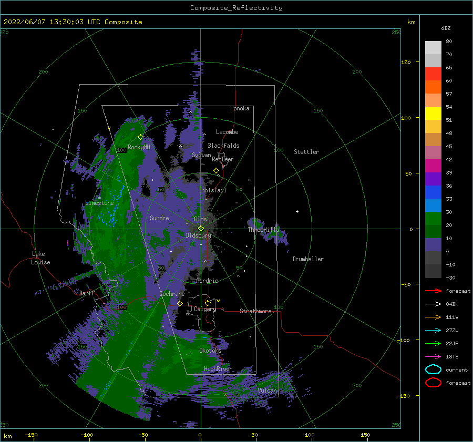Click the Blackfalds label
Image resolution: width=473 pixels, height=442 pixels.
(223, 146)
